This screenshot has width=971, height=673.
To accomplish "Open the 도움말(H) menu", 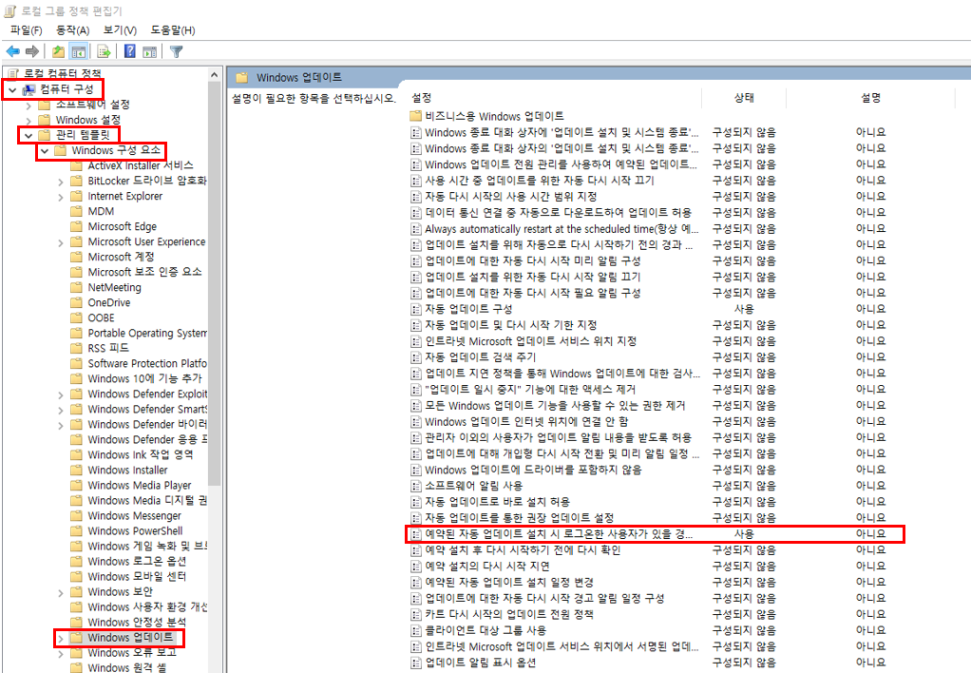I will point(173,29).
